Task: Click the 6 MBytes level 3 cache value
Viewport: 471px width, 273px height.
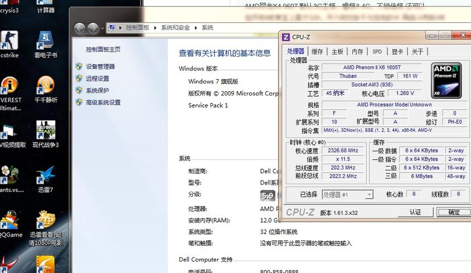Action: 422,176
